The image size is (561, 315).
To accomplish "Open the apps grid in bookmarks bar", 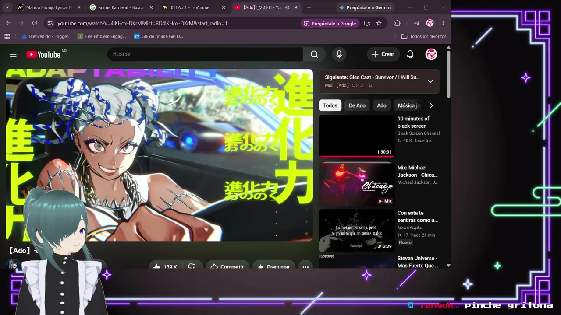I will (x=7, y=36).
